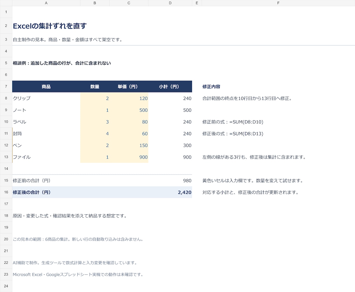This screenshot has height=292, width=355.
Task: Click the subtotal 300 for ペン
Action: point(170,145)
